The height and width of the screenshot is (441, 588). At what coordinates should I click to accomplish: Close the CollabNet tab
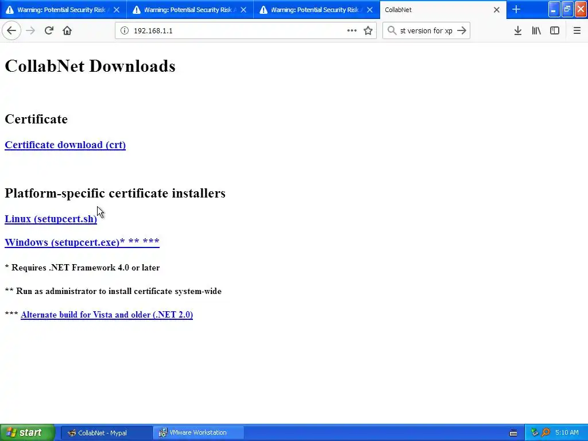click(x=497, y=10)
